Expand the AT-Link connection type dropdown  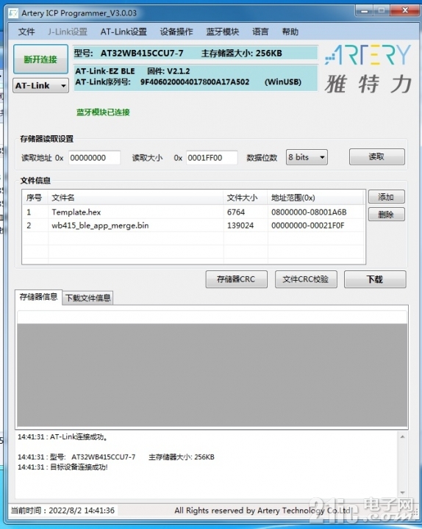pos(40,86)
